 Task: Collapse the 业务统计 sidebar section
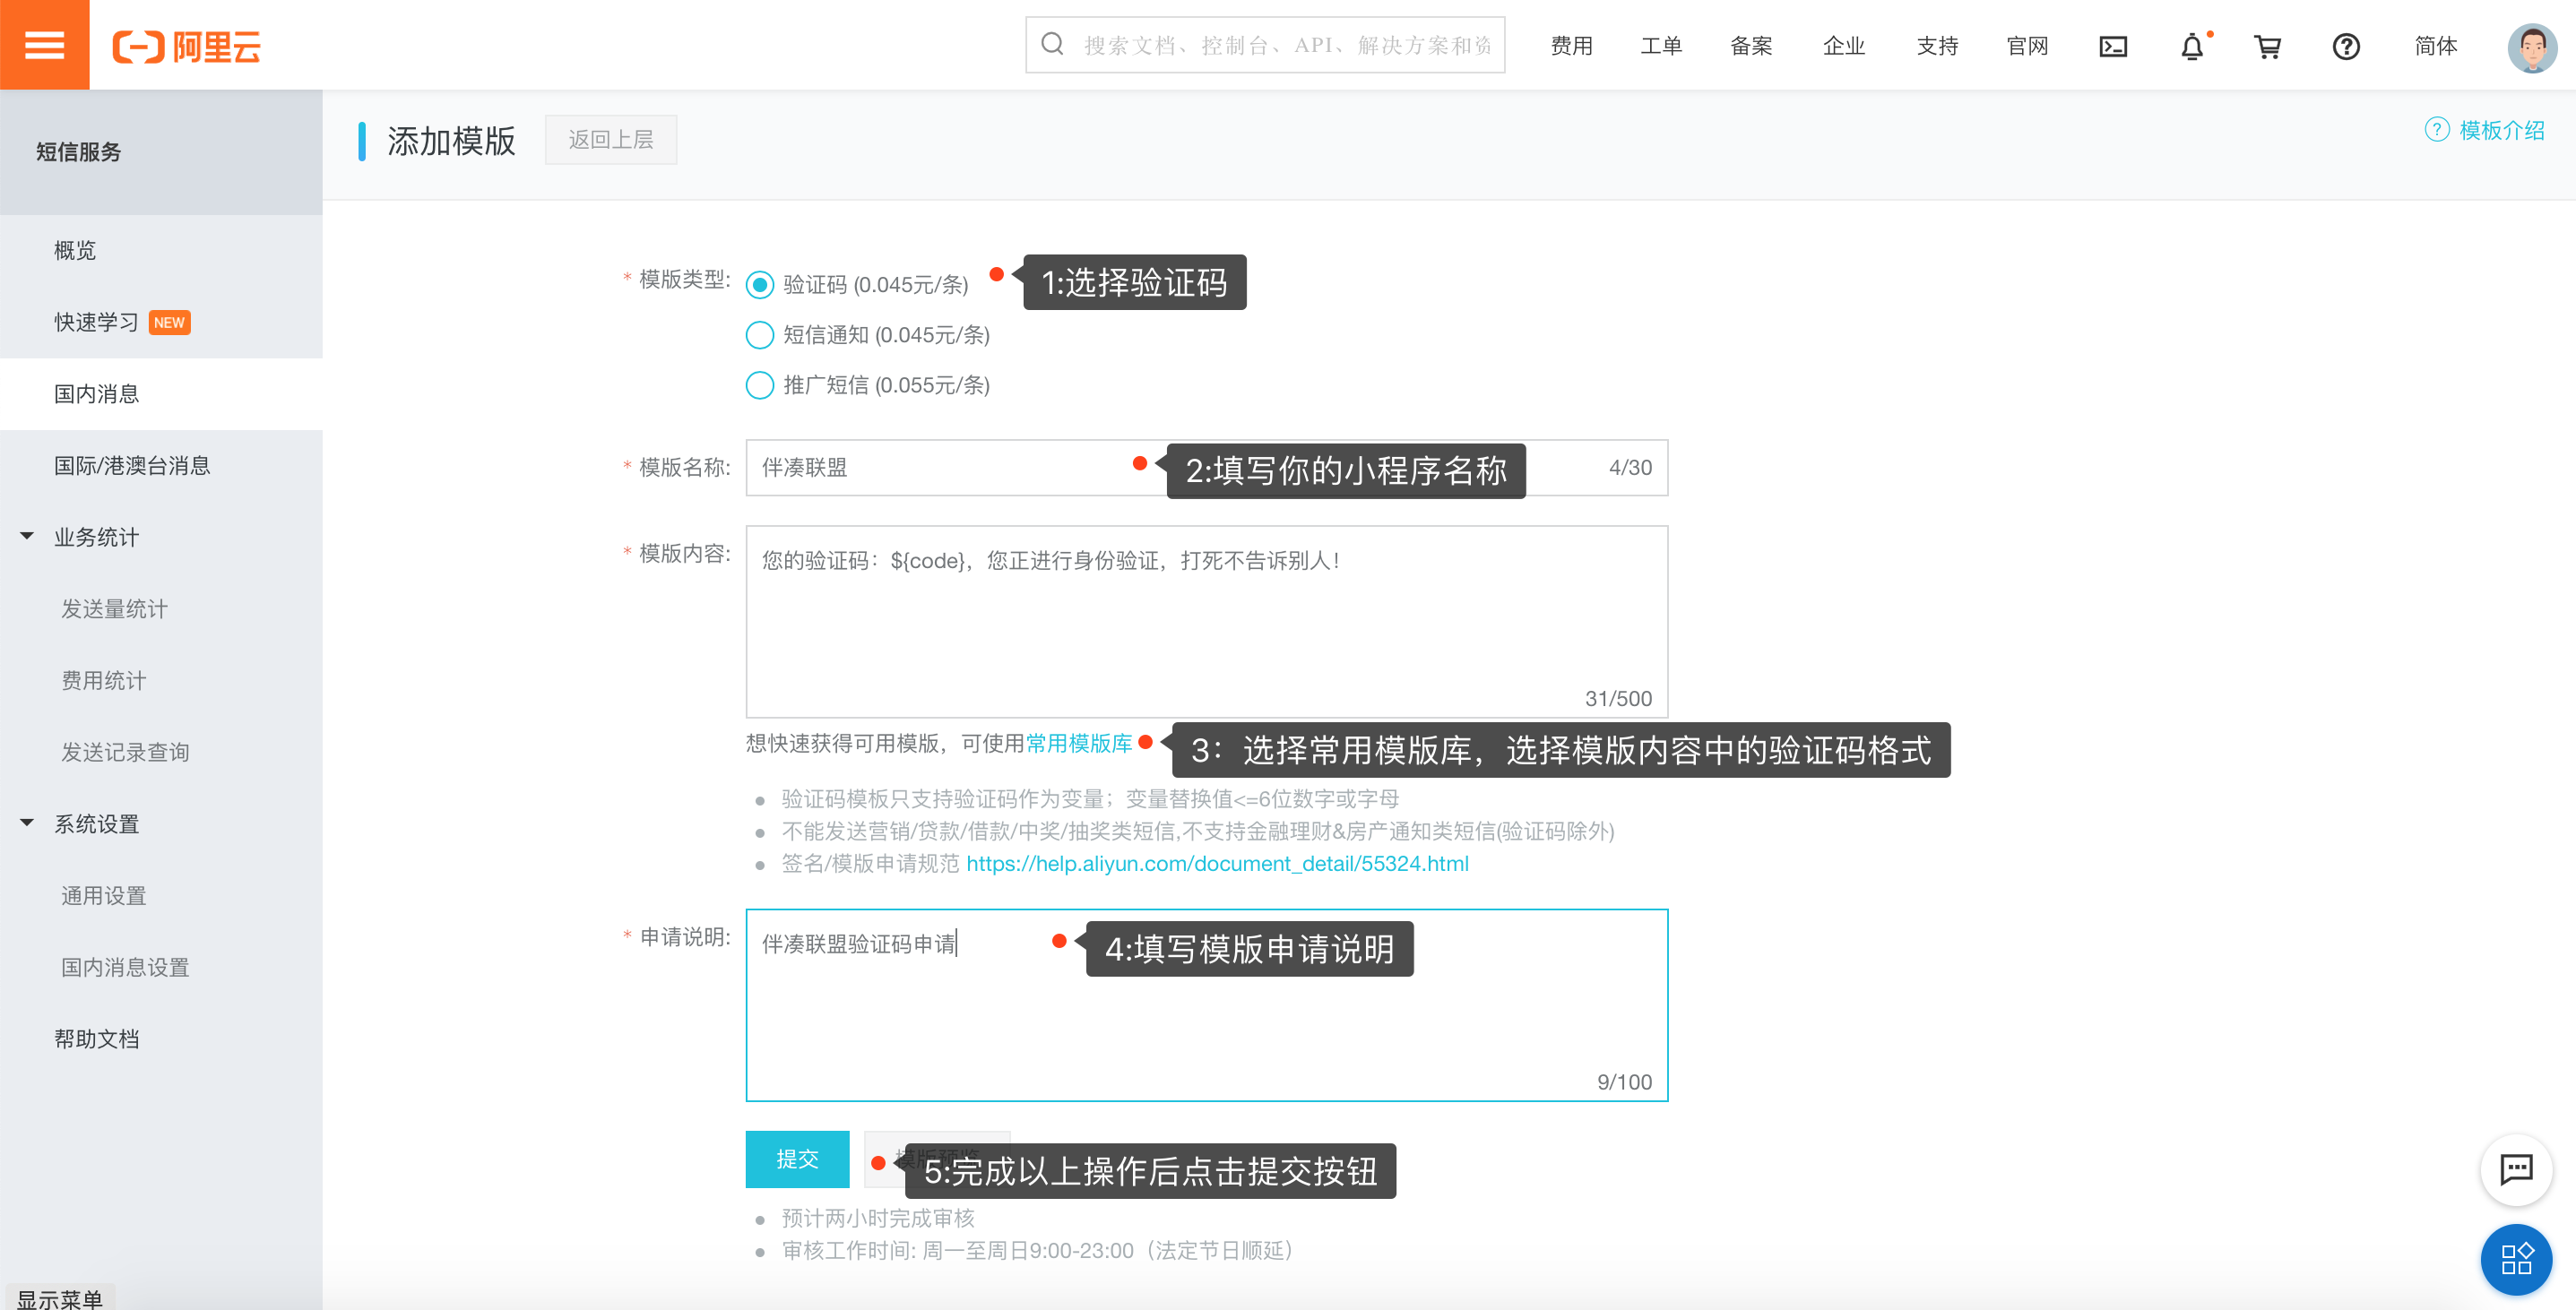(27, 536)
